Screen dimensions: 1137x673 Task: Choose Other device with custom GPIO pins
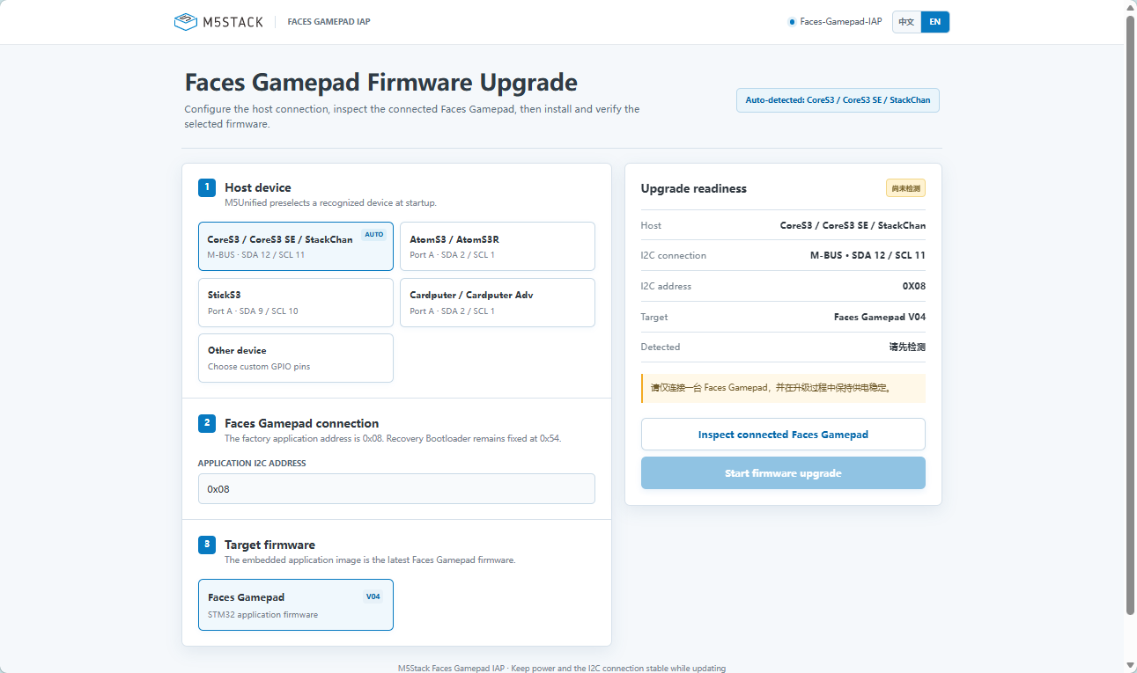pos(296,358)
